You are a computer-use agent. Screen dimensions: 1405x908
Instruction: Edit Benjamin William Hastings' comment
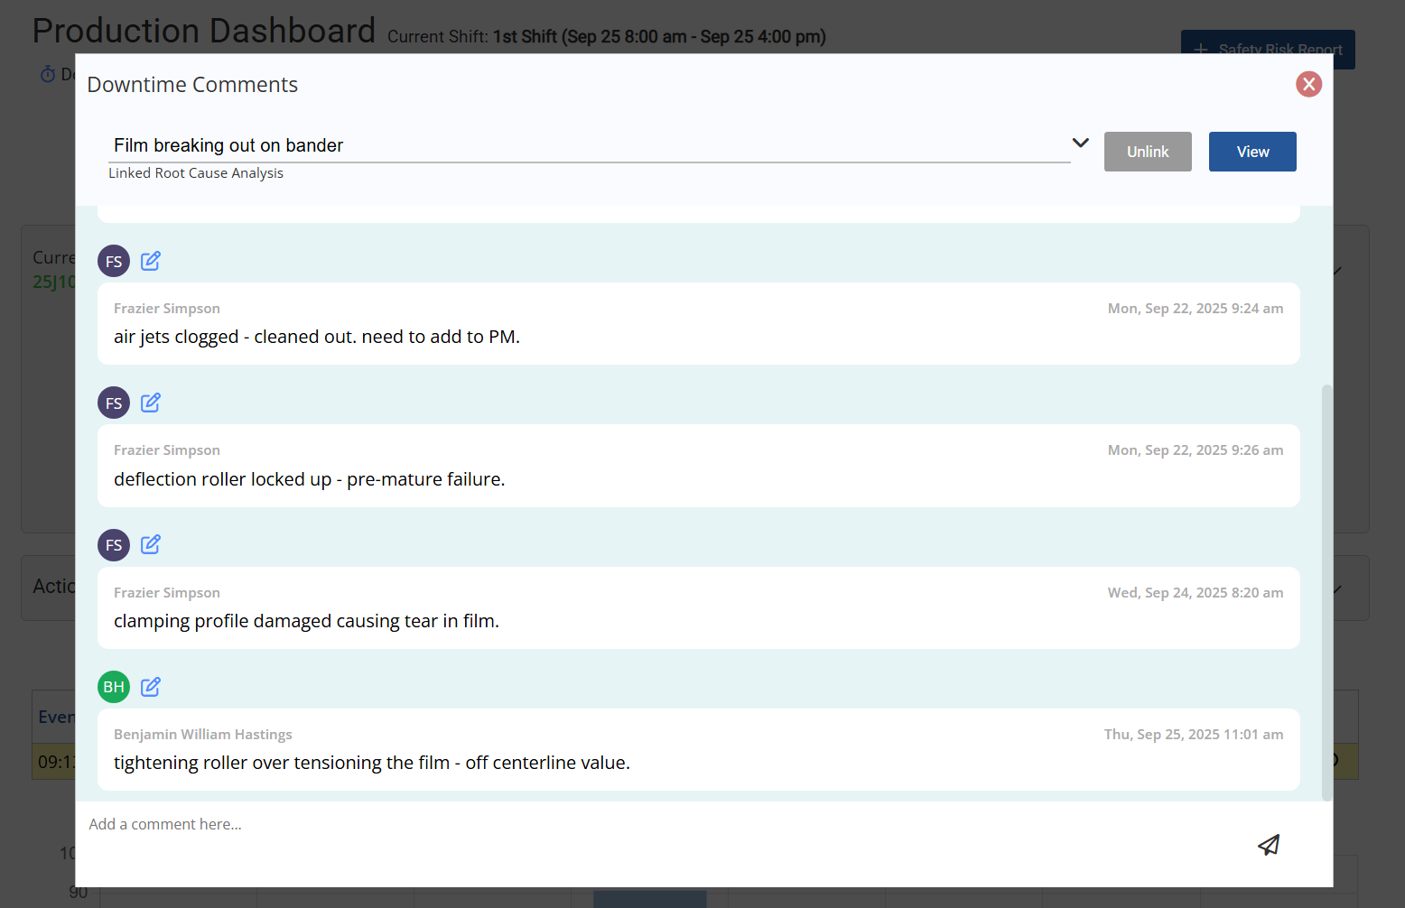151,687
